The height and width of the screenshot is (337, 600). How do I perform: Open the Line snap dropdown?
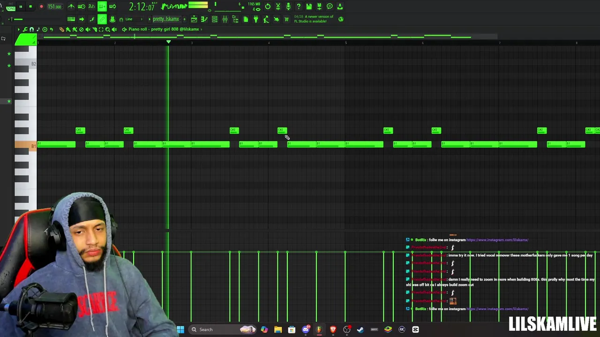pos(134,19)
